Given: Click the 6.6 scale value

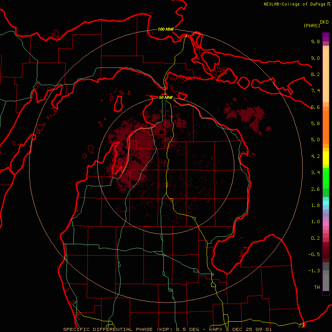Looking at the screenshot, I should point(315,107).
